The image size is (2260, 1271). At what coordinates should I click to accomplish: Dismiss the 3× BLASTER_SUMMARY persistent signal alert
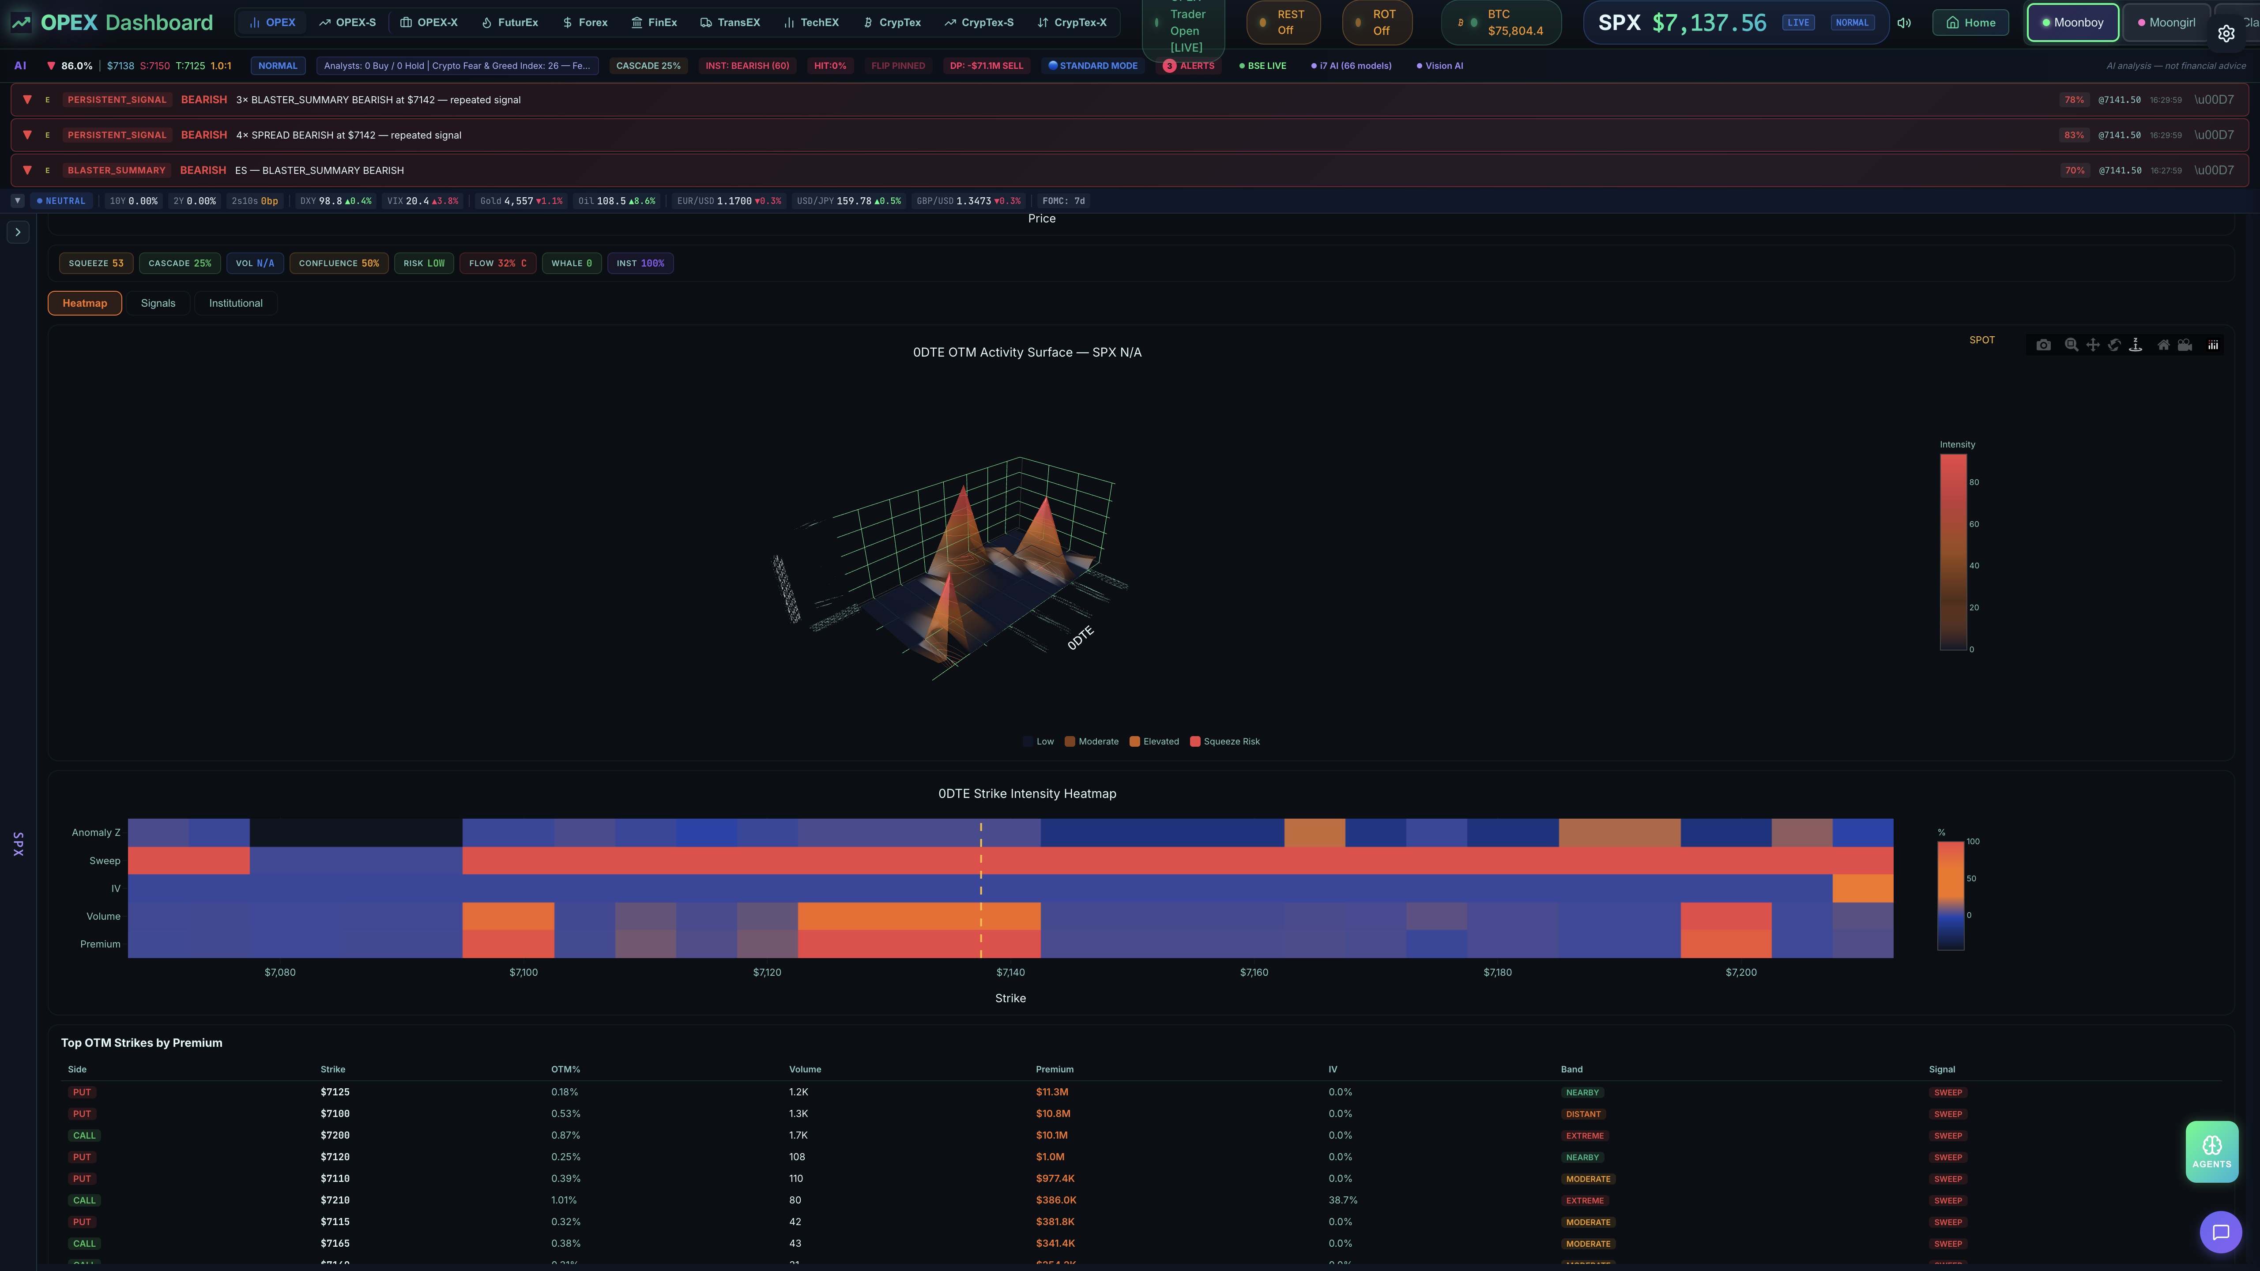click(2214, 100)
